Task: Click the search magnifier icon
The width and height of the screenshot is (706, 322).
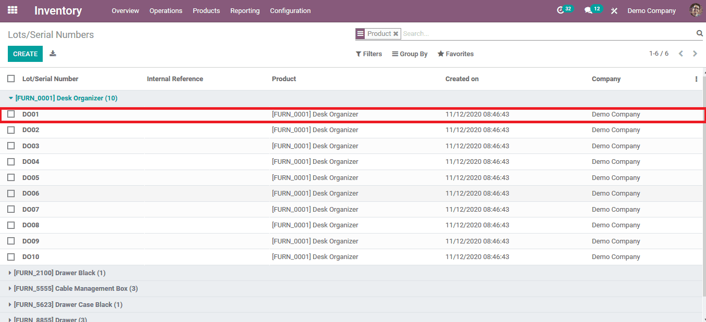Action: [700, 33]
